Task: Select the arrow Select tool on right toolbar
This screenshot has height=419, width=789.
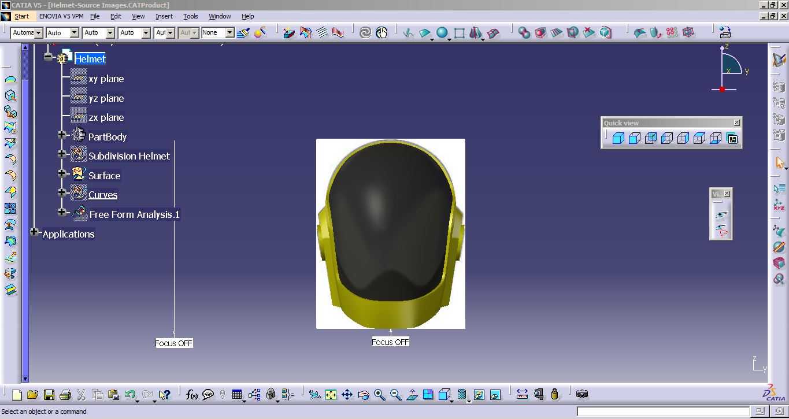Action: coord(780,164)
